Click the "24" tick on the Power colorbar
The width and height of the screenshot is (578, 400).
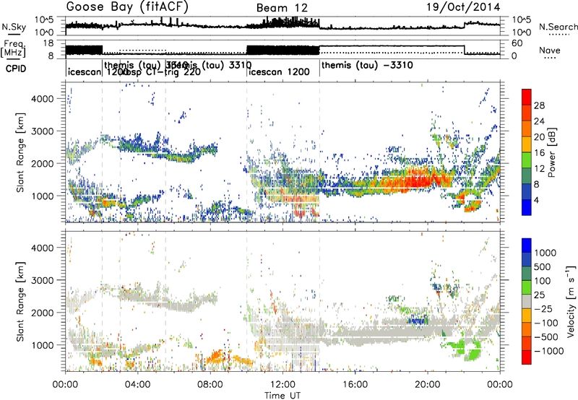[539, 121]
